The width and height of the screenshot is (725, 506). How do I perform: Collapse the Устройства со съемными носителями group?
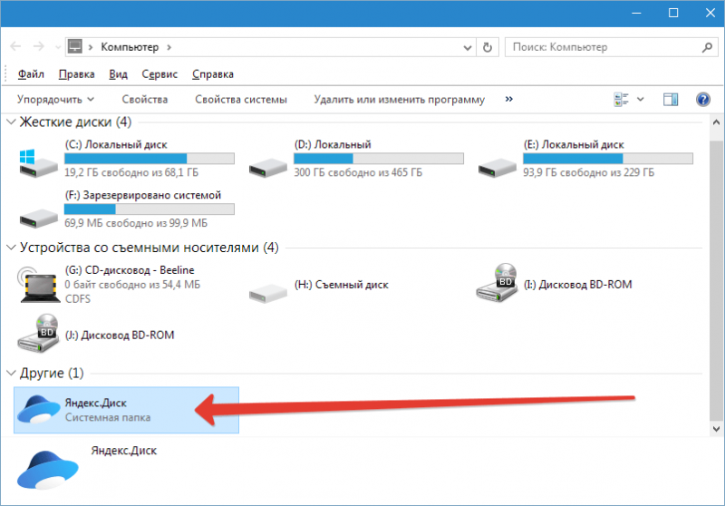[x=11, y=248]
